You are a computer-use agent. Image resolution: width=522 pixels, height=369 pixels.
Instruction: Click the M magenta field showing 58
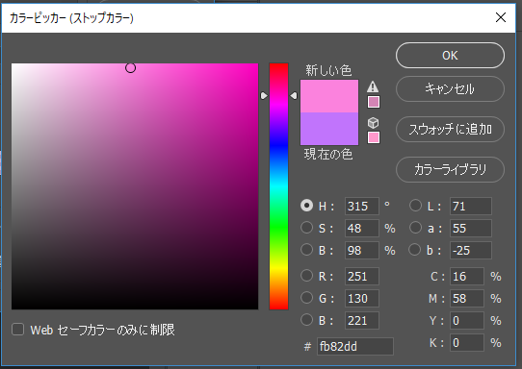point(467,298)
